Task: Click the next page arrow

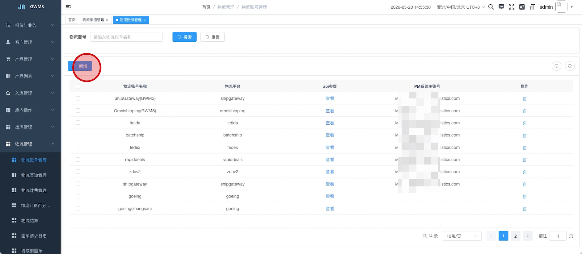Action: click(x=528, y=236)
